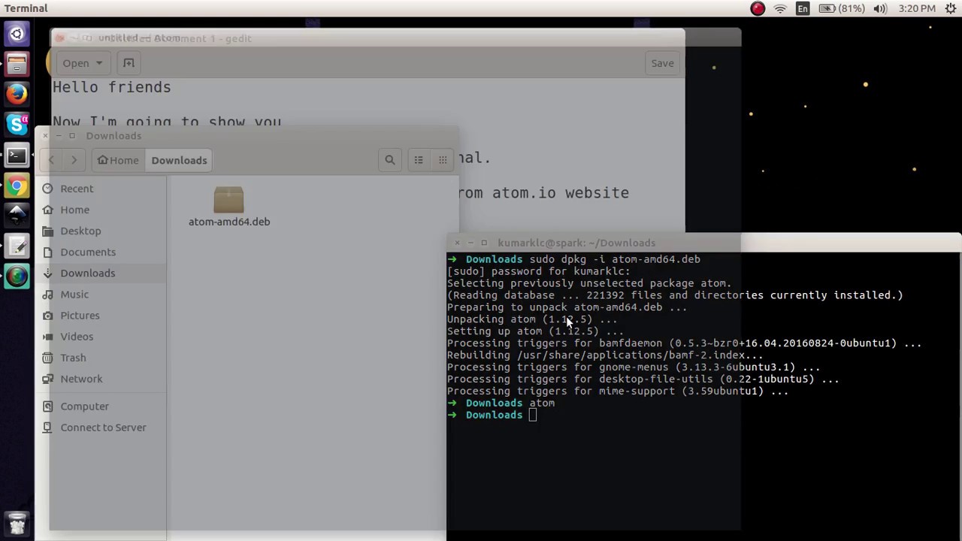962x541 pixels.
Task: Click 'Rebuilding /usr/share/applications/bamf-2.index' line
Action: coord(605,355)
